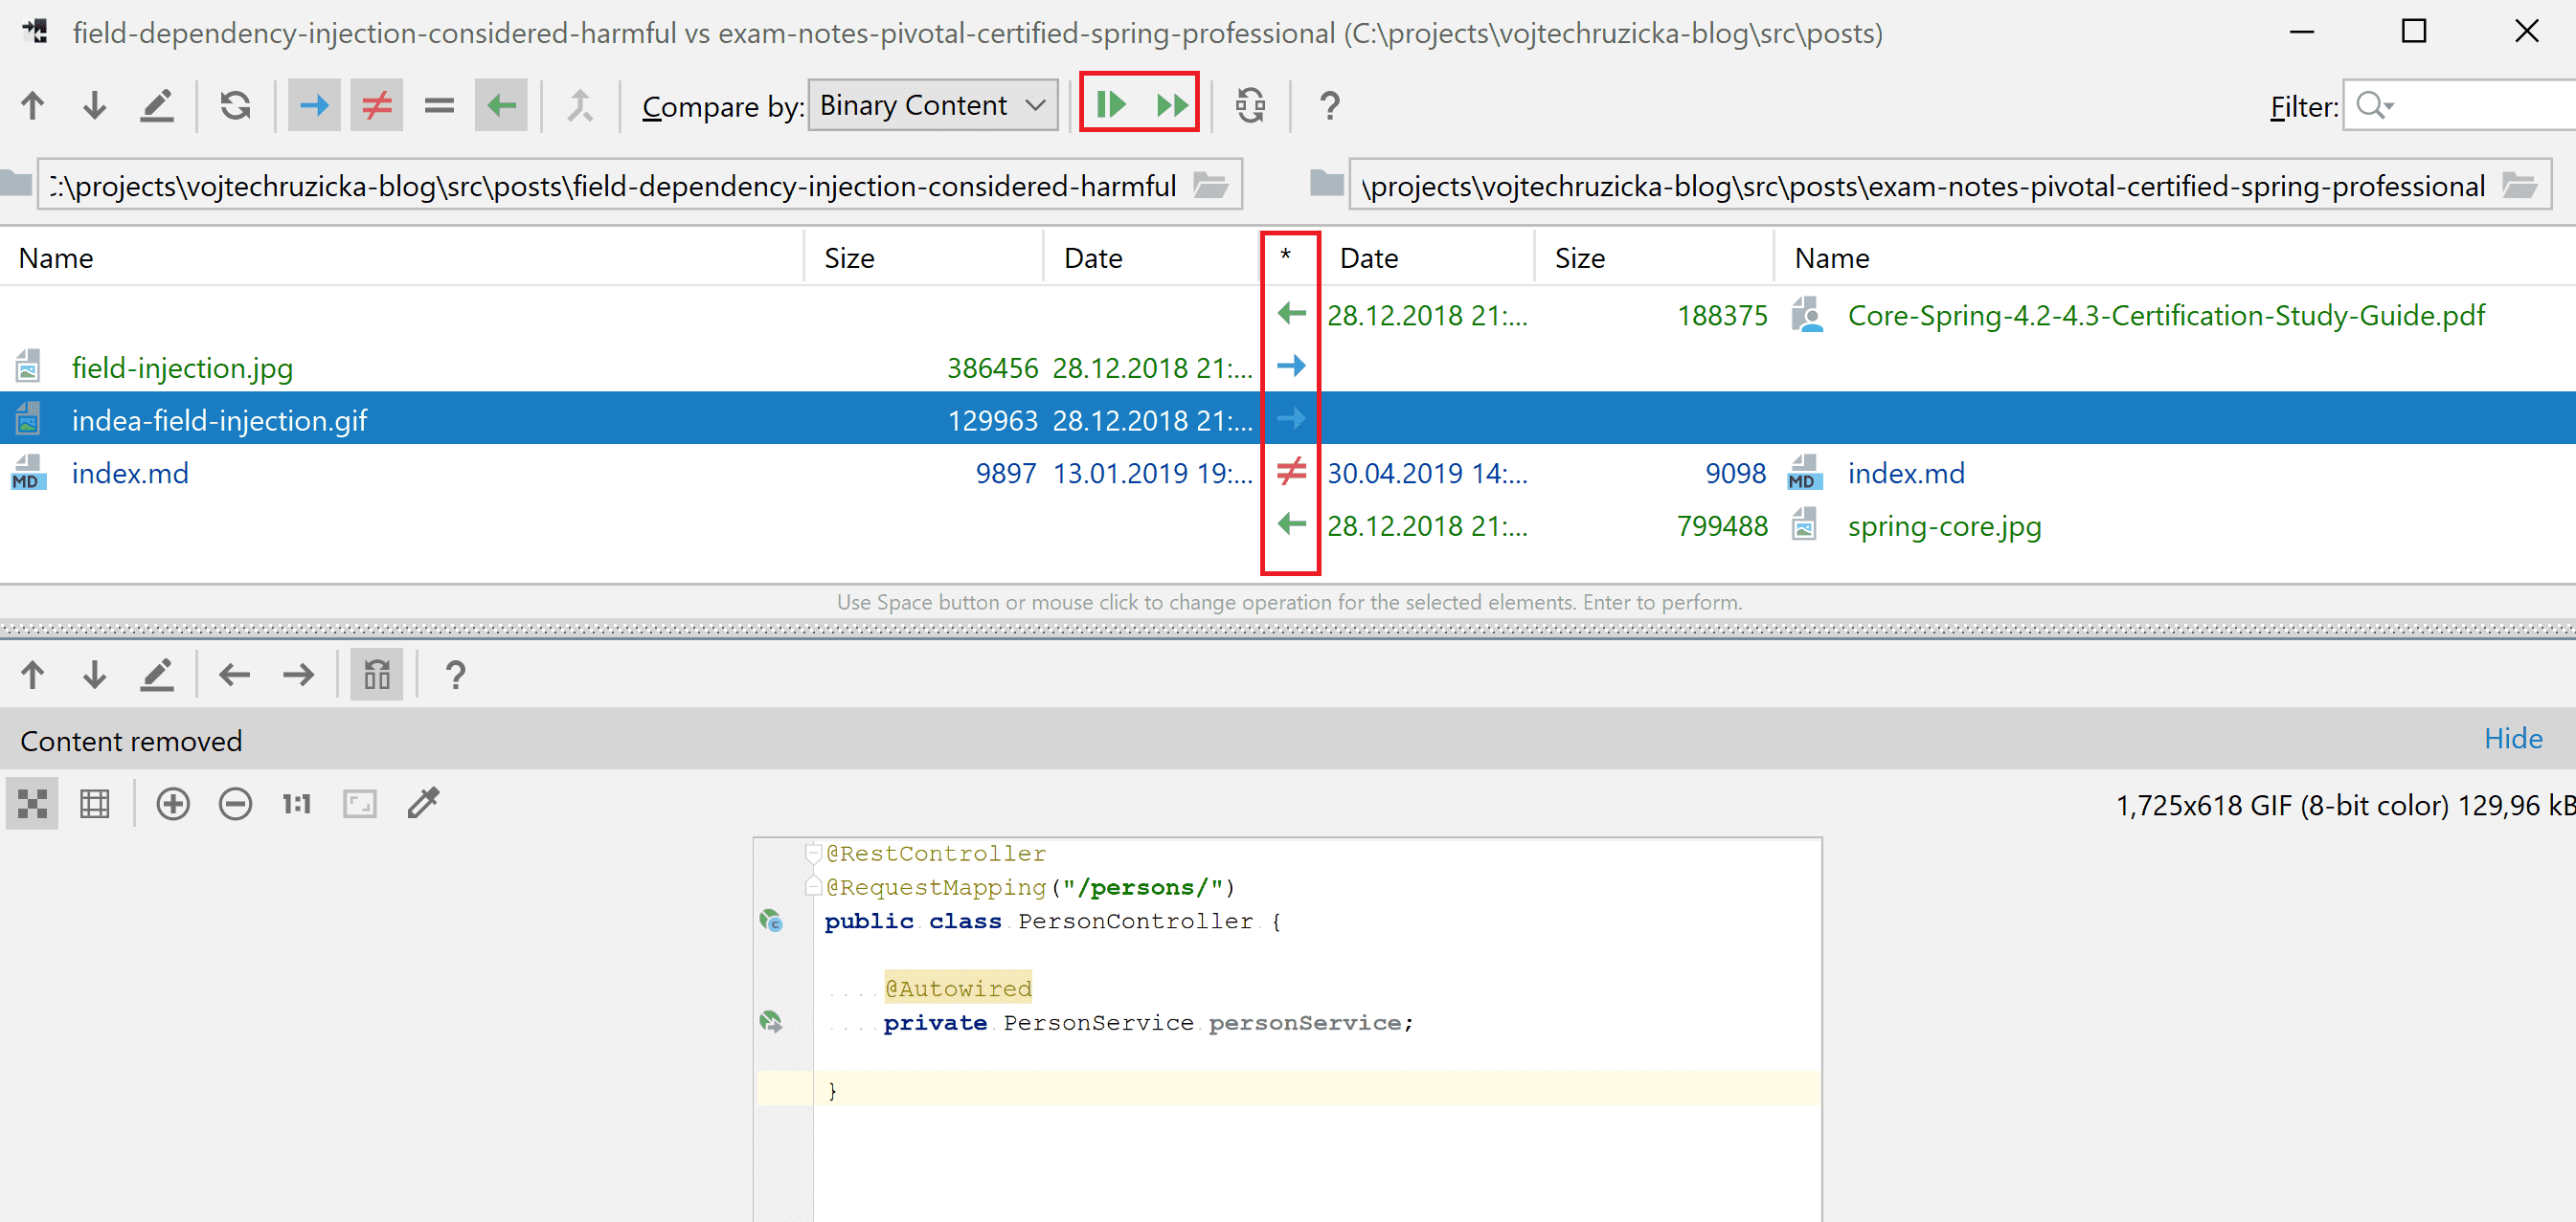
Task: Toggle show new files on left filter
Action: click(x=314, y=105)
